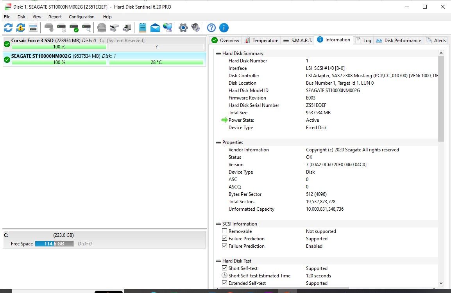Click the disk list panel toolbar icon

(x=33, y=28)
